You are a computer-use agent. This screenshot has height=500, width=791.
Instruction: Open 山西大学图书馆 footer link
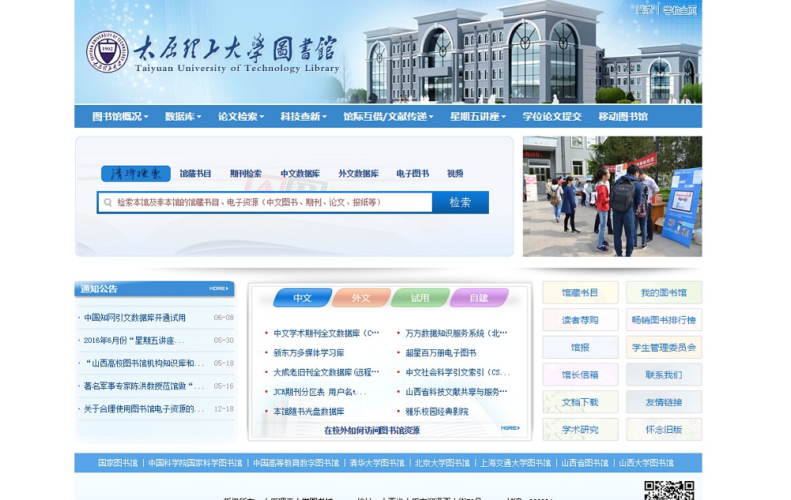coord(646,463)
